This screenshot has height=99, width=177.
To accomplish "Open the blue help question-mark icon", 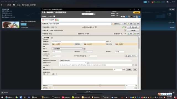I will (139, 16).
